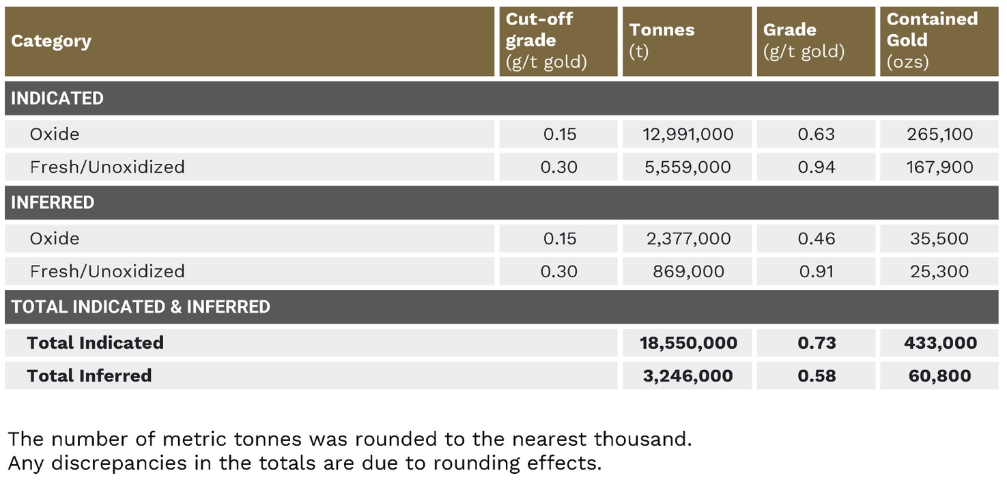Screen dimensions: 1007x484
Task: Click the rounding discrepancies footnote text
Action: coord(304,463)
